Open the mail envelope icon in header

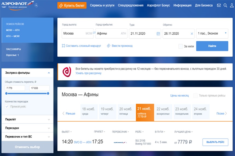(219, 5)
